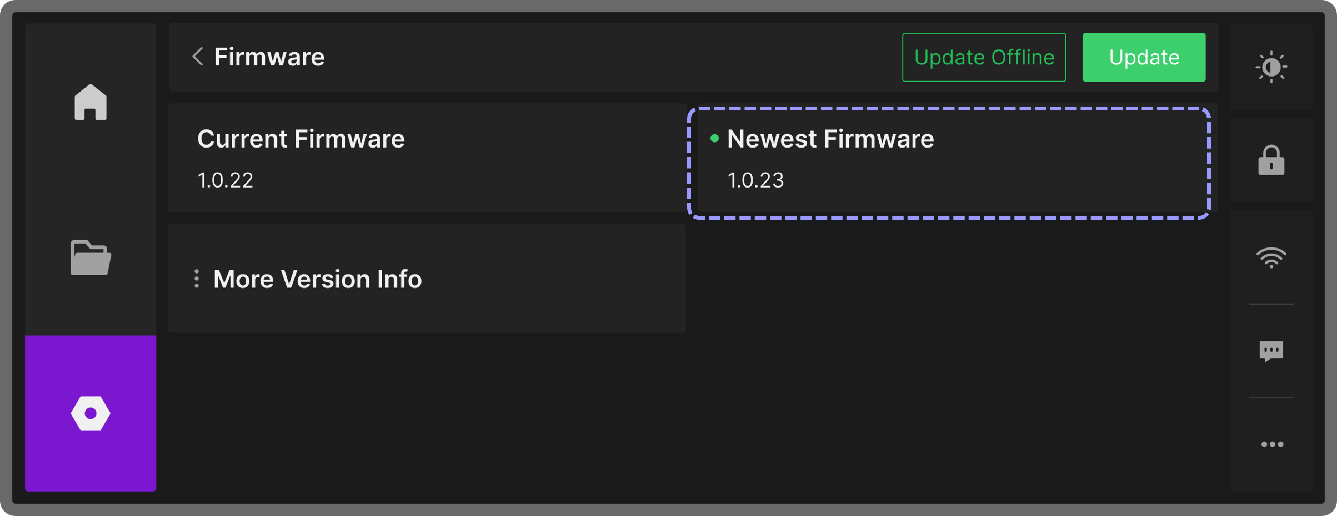Click the current version number 1.0.22
The height and width of the screenshot is (516, 1337).
click(226, 180)
